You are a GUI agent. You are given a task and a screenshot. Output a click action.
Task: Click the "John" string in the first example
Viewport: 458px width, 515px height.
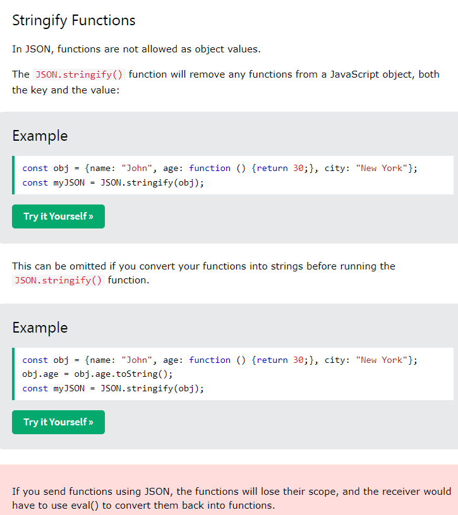click(136, 168)
